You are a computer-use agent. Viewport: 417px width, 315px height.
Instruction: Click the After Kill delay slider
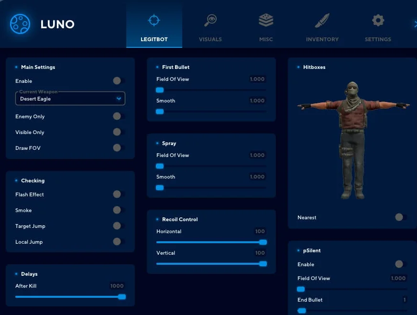coord(70,297)
